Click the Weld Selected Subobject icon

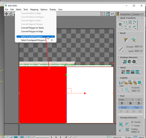[126, 90]
